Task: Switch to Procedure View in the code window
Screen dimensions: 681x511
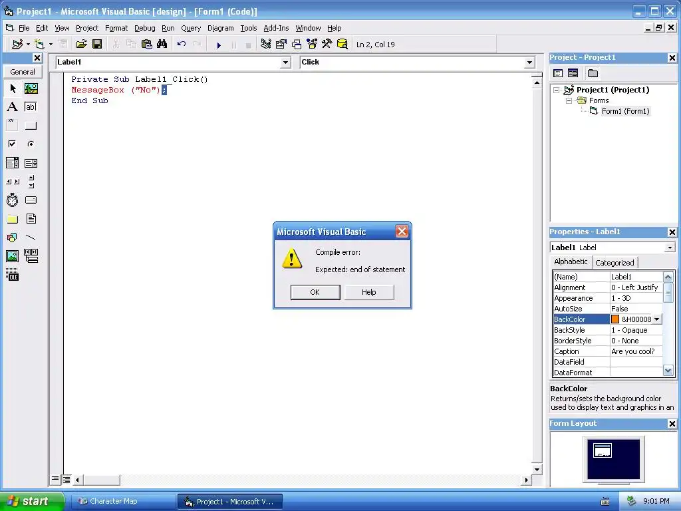Action: coord(55,479)
